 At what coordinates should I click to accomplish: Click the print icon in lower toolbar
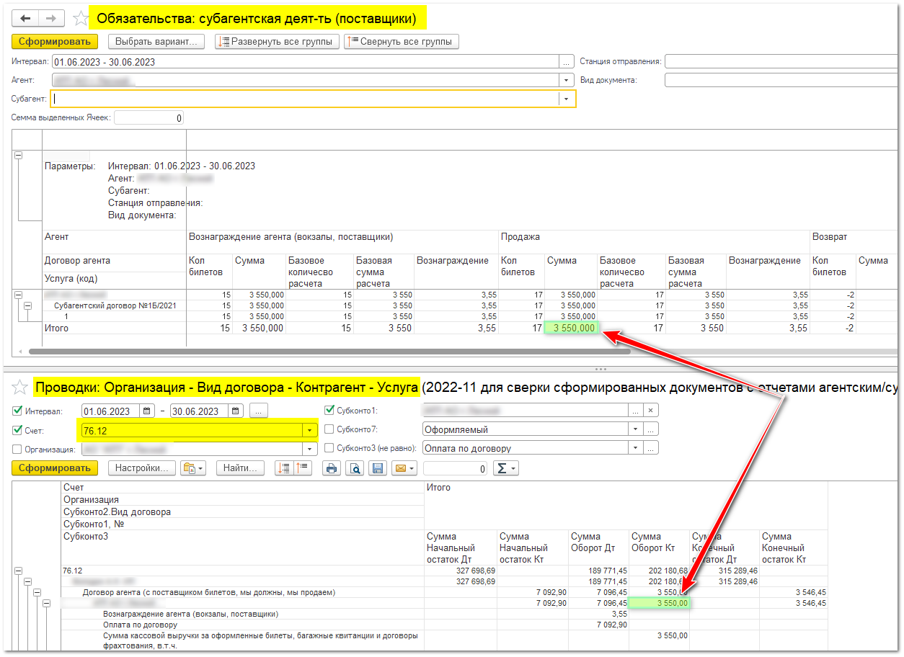331,468
